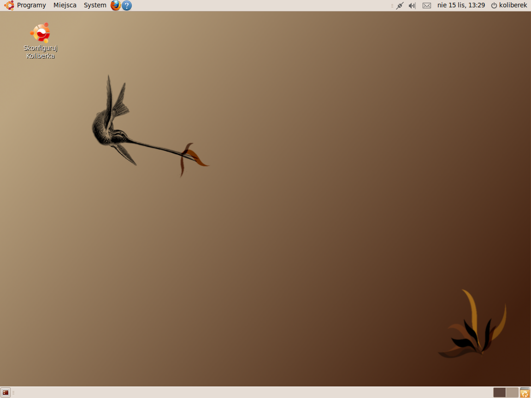Screen dimensions: 531x398
Task: Select Skonfiguruj Koliberka desktop icon
Action: pos(40,41)
